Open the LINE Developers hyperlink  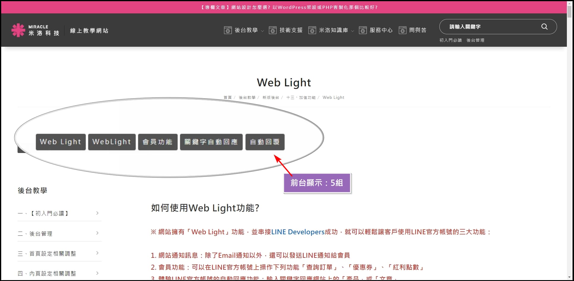tap(298, 232)
